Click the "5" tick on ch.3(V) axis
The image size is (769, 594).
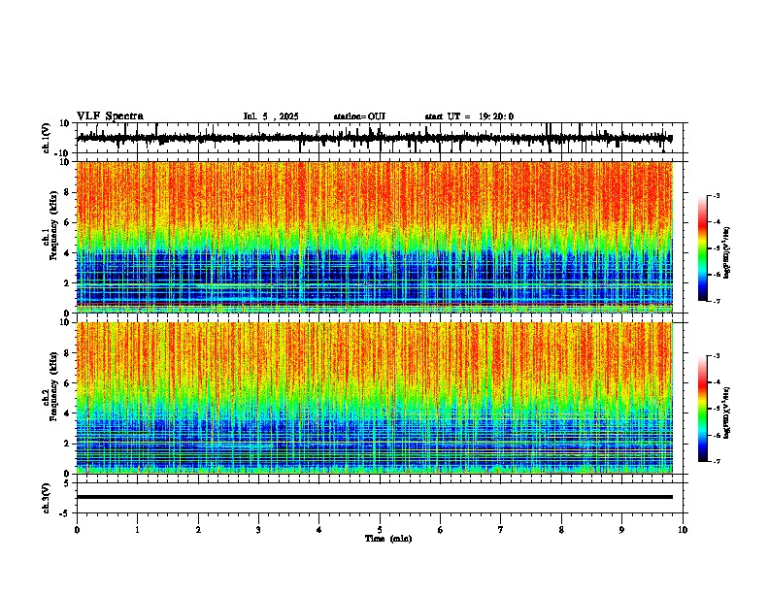[x=68, y=483]
